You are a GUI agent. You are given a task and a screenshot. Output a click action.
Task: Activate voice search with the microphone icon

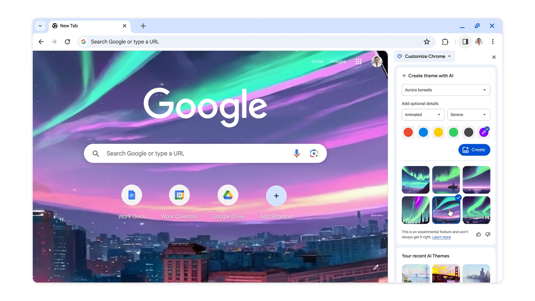(296, 153)
